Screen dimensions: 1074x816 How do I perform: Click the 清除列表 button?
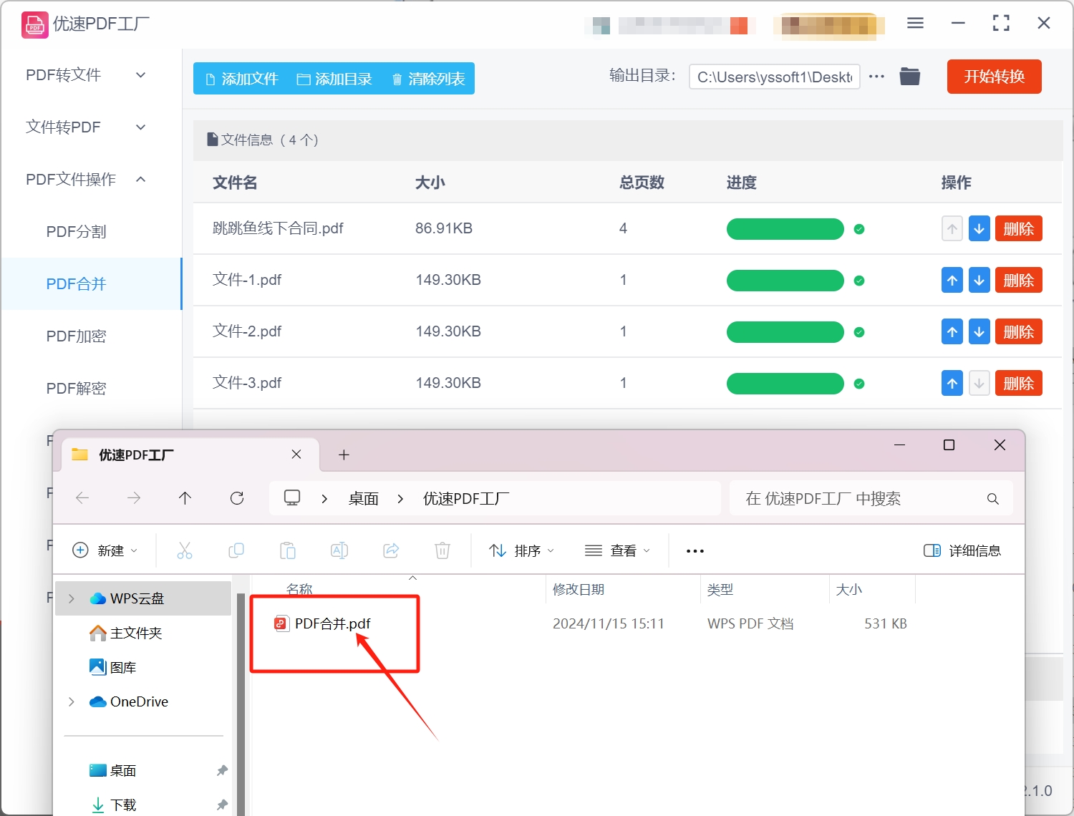428,79
